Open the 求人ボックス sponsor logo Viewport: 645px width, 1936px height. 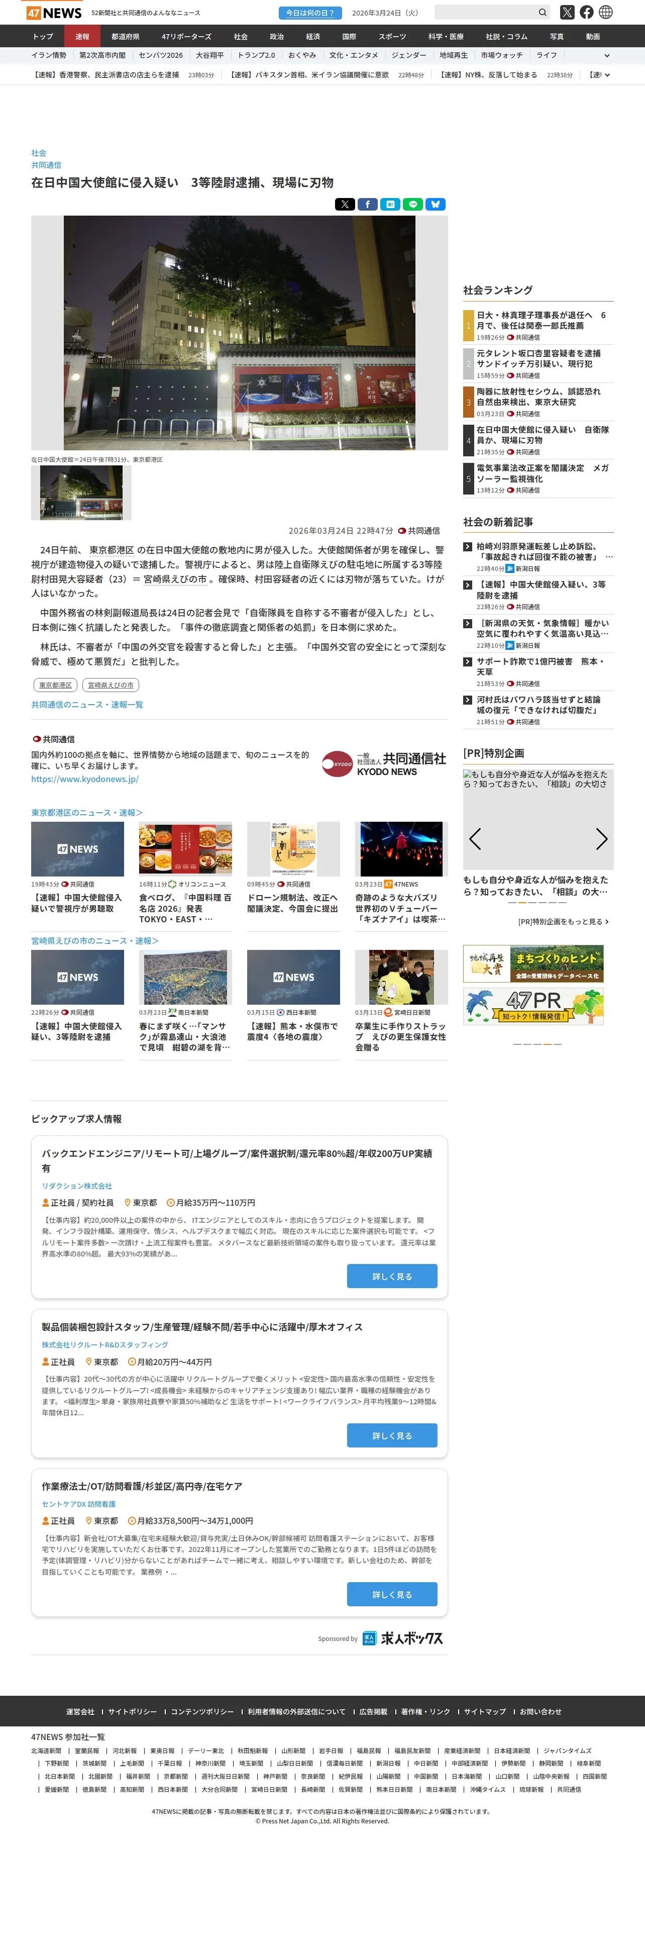(x=402, y=1638)
